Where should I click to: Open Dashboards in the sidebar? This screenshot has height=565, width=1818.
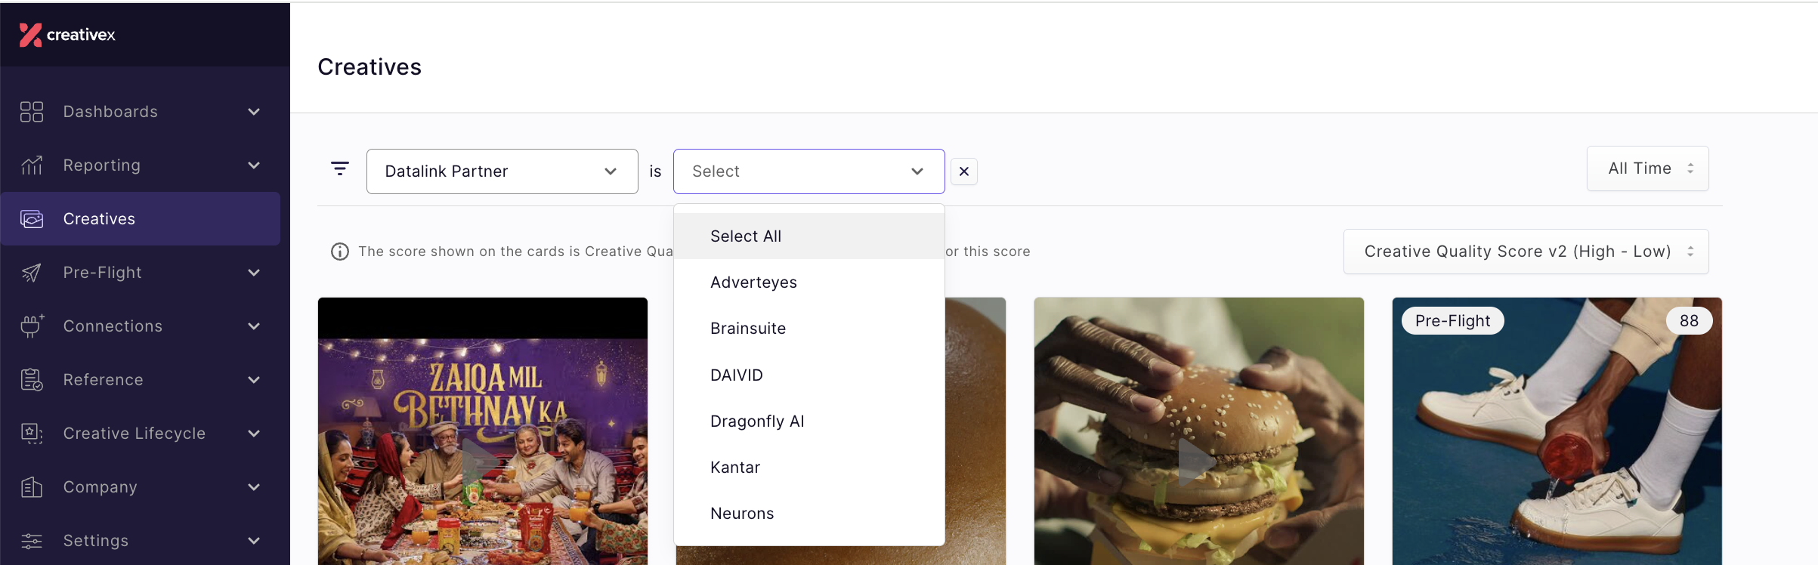click(x=141, y=112)
